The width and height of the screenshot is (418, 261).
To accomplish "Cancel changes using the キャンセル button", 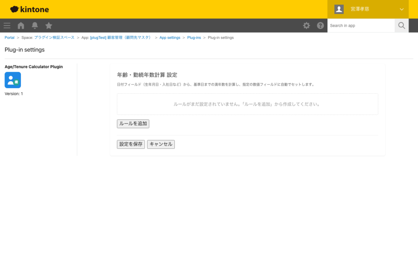I will [161, 144].
